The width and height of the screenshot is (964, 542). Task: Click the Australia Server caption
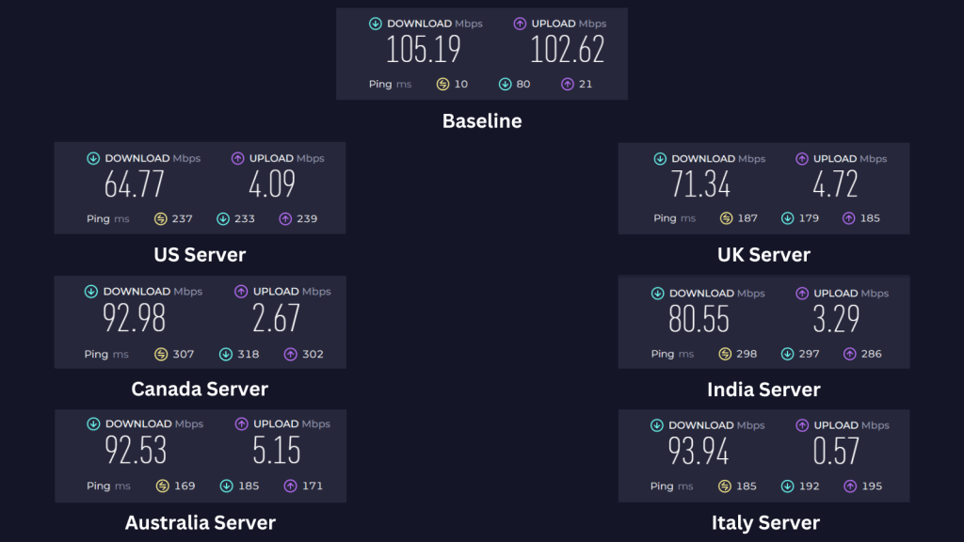tap(201, 523)
